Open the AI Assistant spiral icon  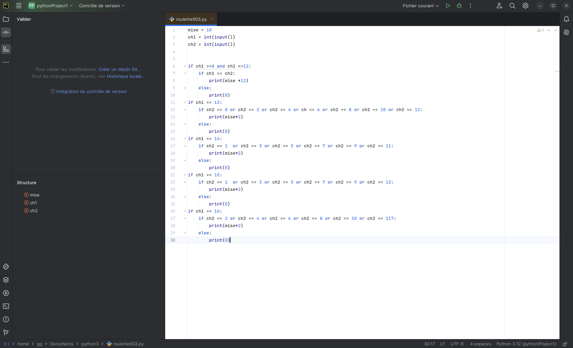click(x=566, y=32)
